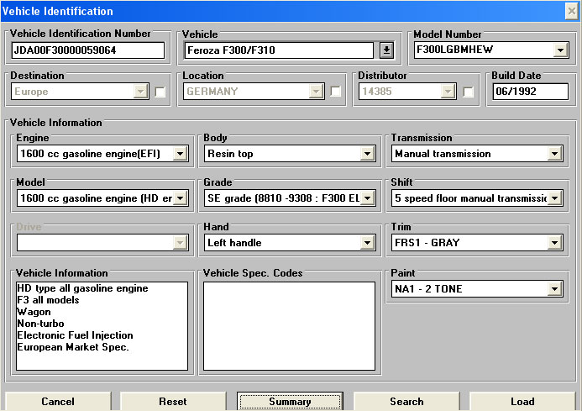
Task: Enable the checkbox next to Location
Action: point(335,92)
